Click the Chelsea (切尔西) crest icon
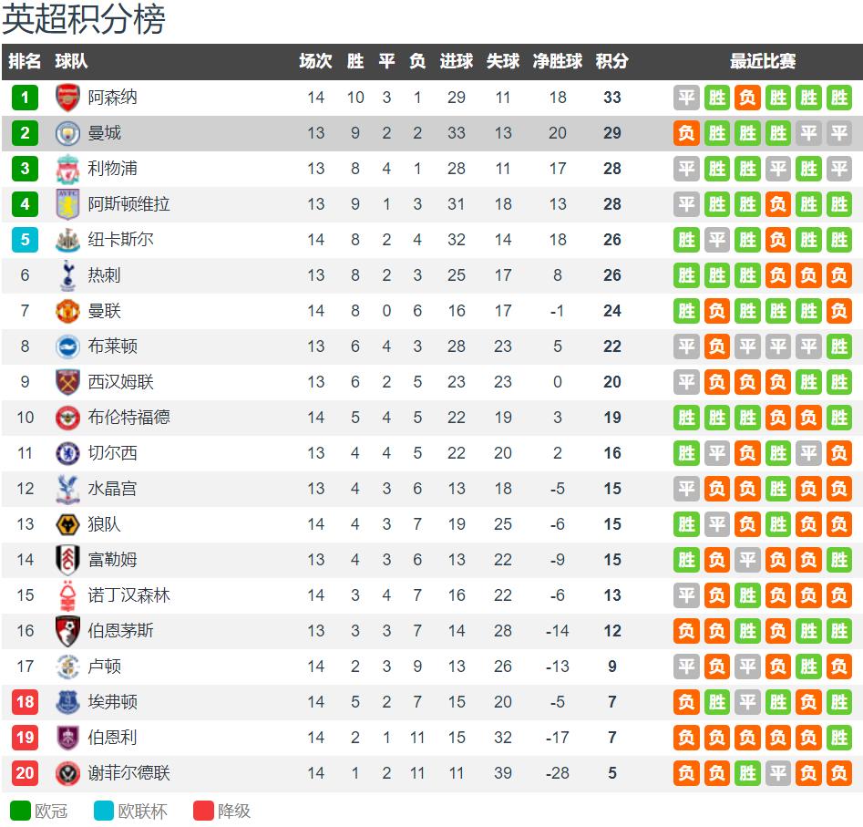Screen dimensions: 863x827 (68, 453)
